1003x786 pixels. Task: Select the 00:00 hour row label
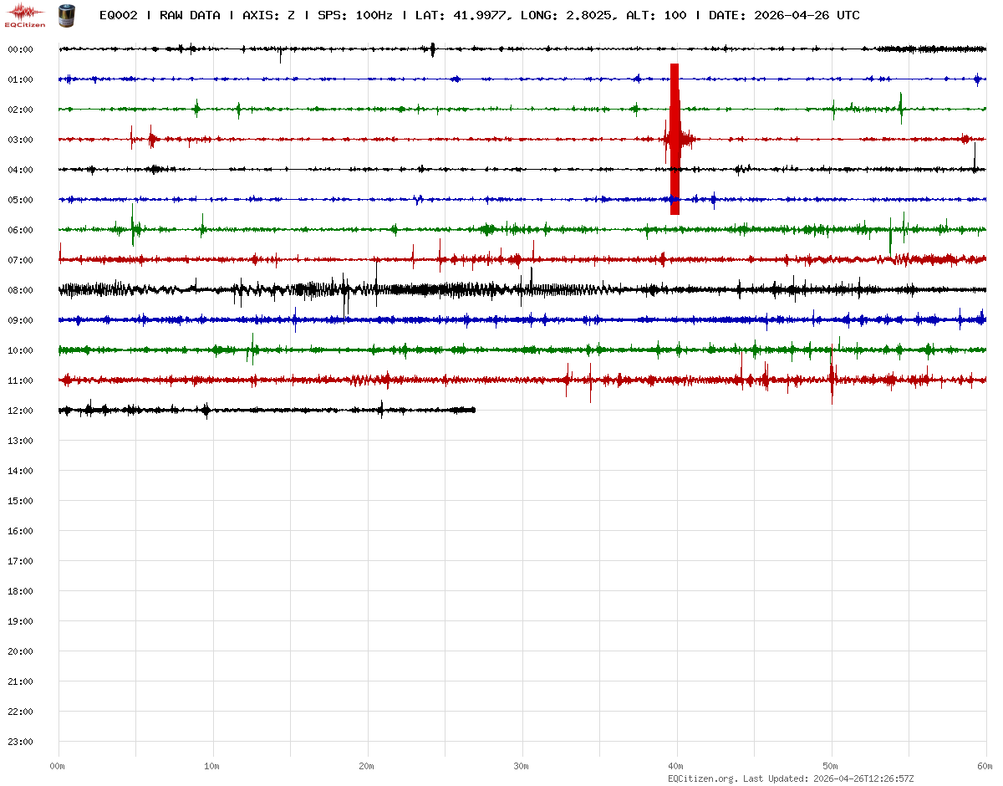20,49
